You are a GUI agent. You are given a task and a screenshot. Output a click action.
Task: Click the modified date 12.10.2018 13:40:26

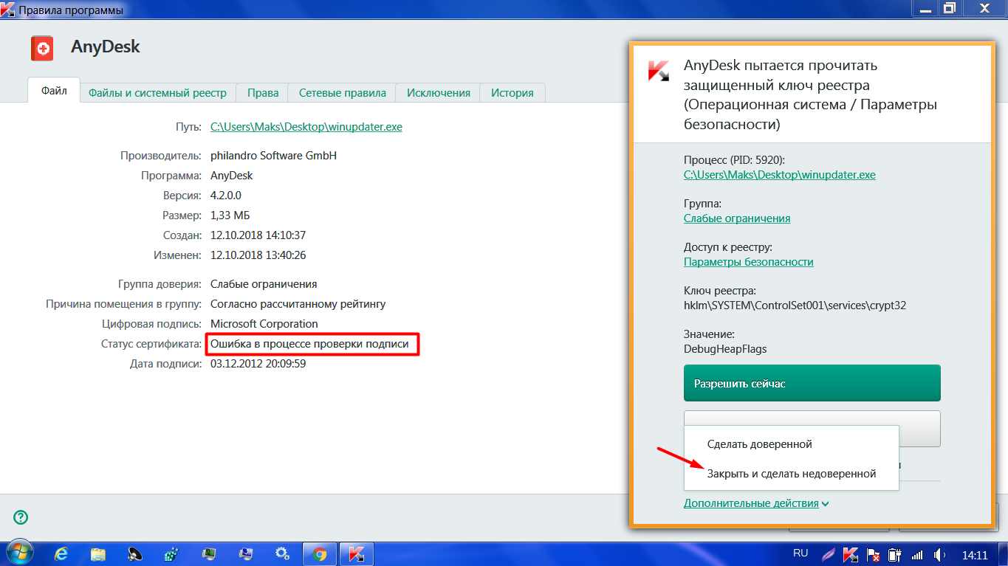[258, 255]
